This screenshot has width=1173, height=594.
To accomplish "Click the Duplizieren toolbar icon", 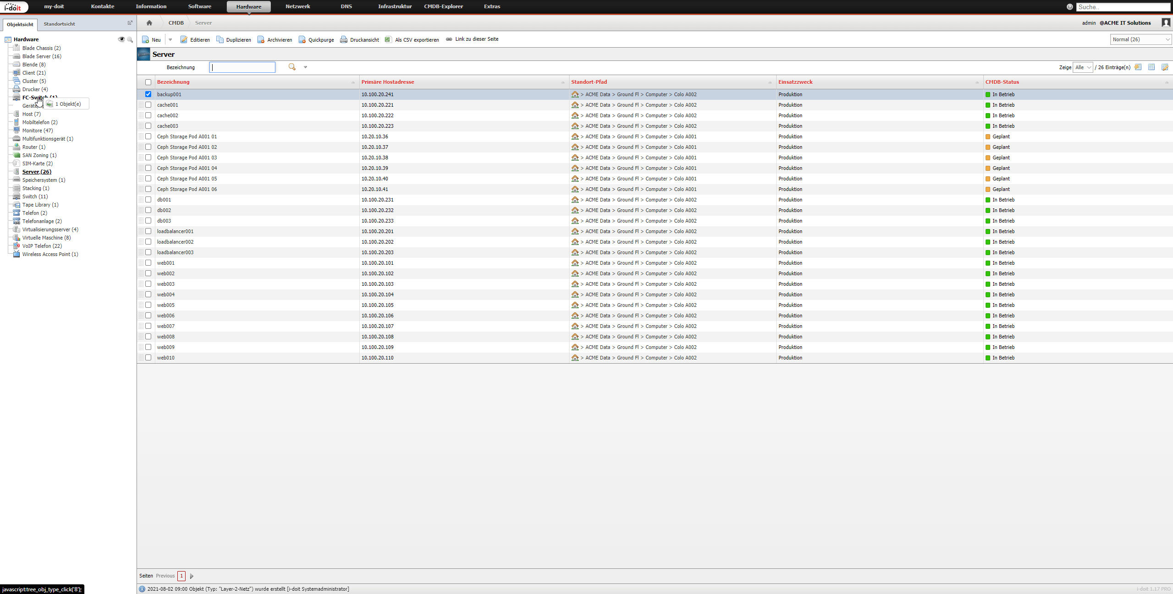I will point(220,39).
